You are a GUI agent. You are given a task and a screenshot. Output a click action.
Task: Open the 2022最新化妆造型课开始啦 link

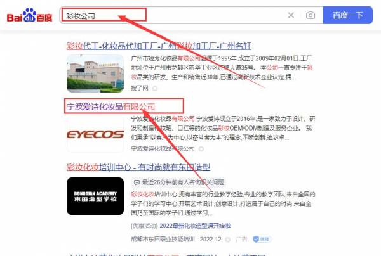(195, 226)
